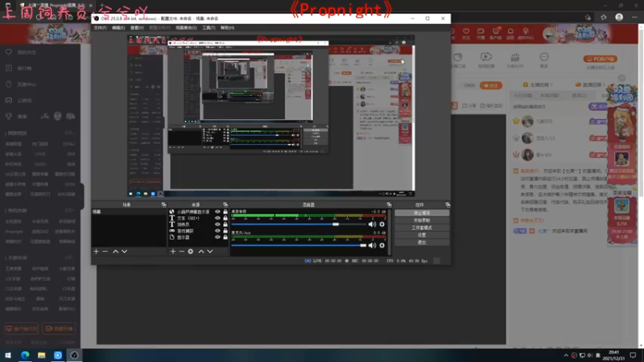Open user avatar in browser toolbar
This screenshot has width=644, height=362.
[x=619, y=17]
